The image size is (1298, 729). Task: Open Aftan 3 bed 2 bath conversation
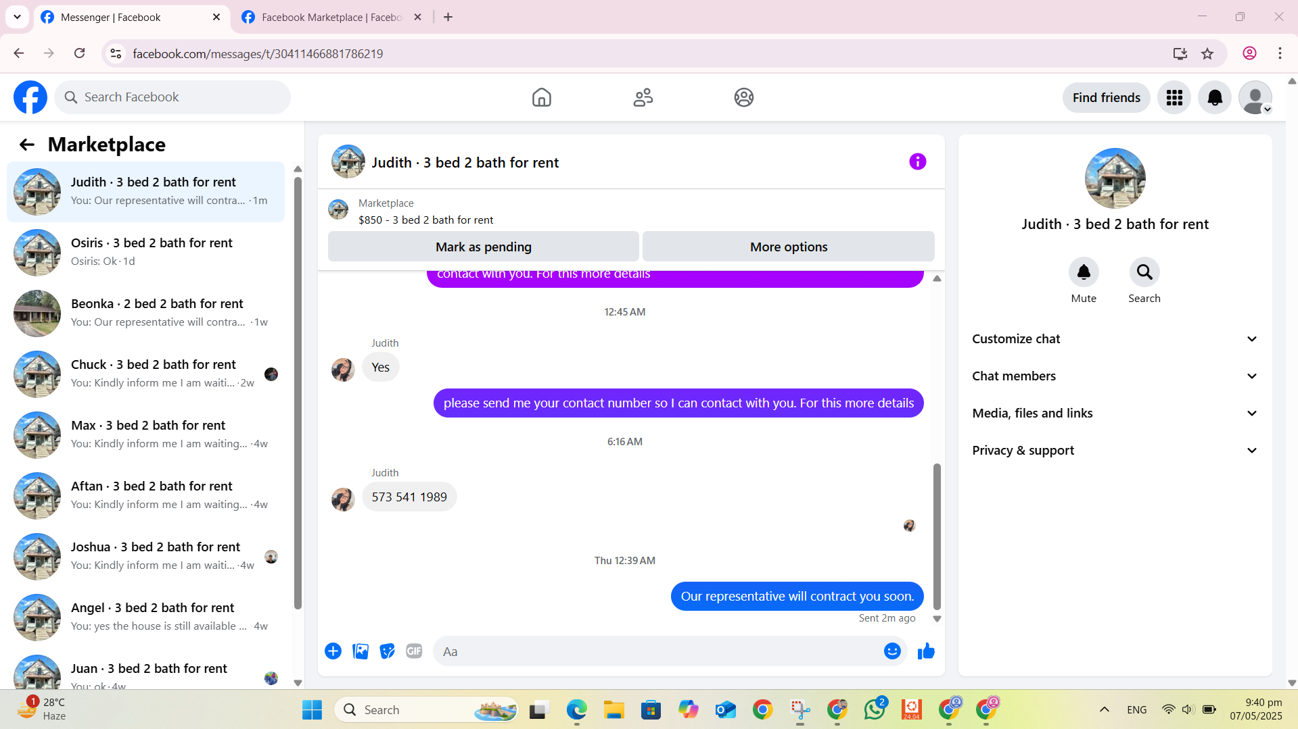(145, 496)
